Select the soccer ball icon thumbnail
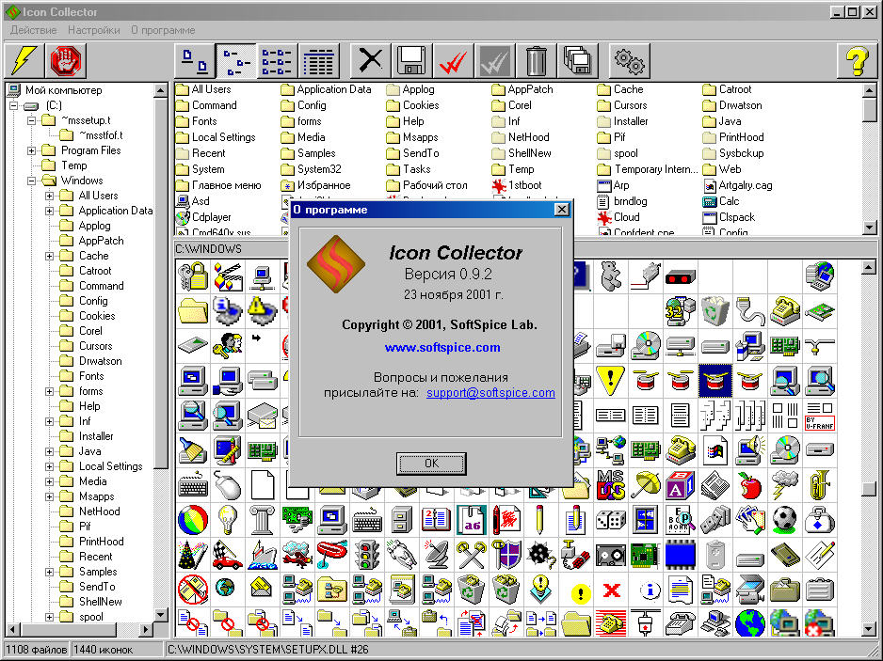This screenshot has height=661, width=883. point(783,519)
